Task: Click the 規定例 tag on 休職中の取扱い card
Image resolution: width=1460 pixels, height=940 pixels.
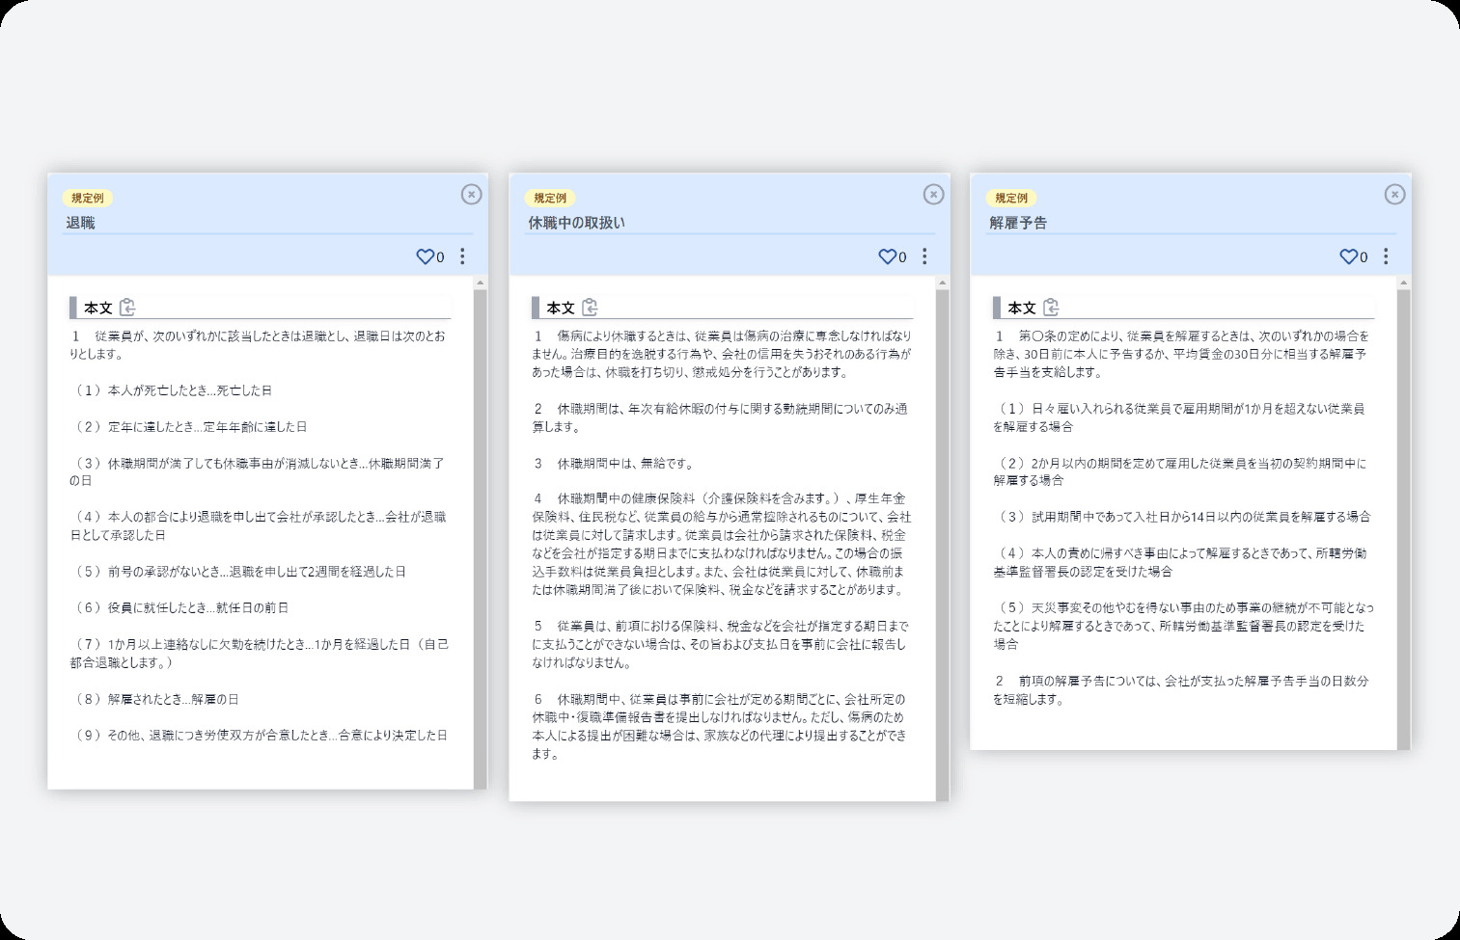Action: tap(550, 198)
